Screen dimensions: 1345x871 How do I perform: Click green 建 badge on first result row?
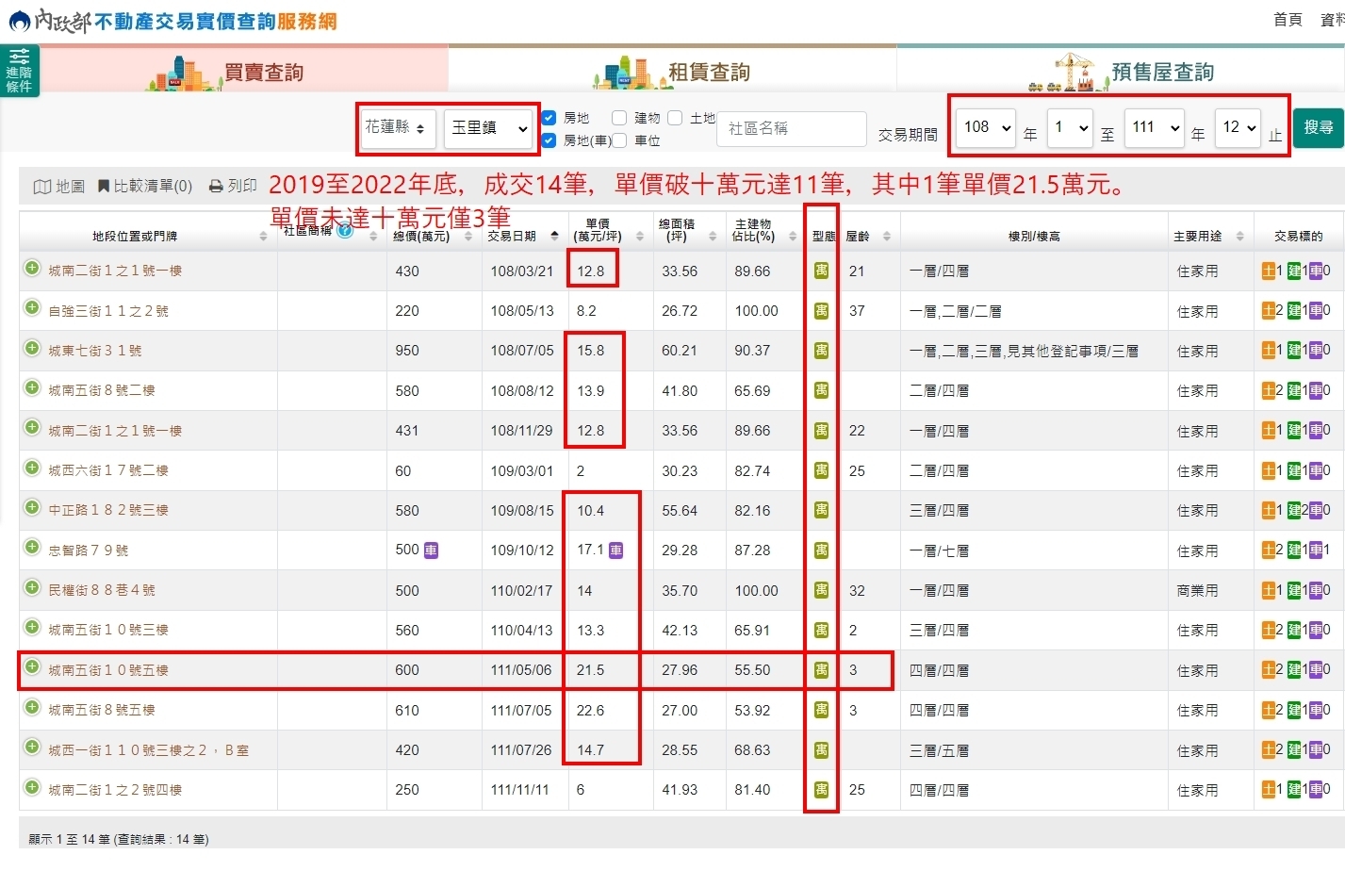click(1295, 271)
